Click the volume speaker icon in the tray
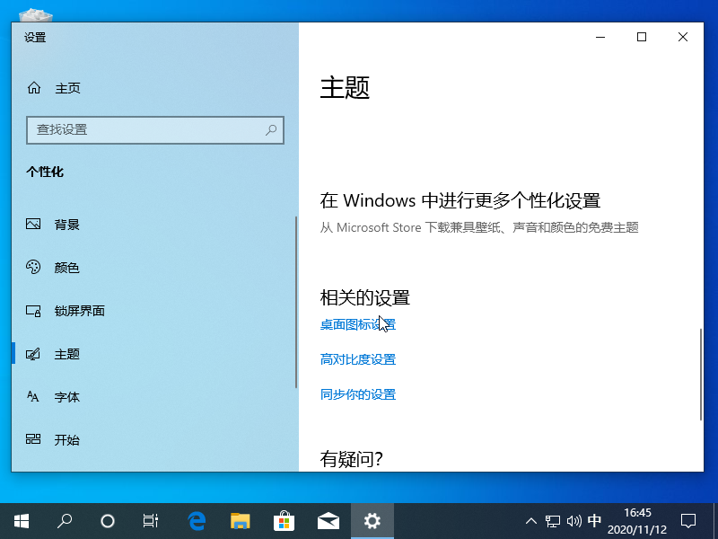This screenshot has height=539, width=718. [574, 520]
